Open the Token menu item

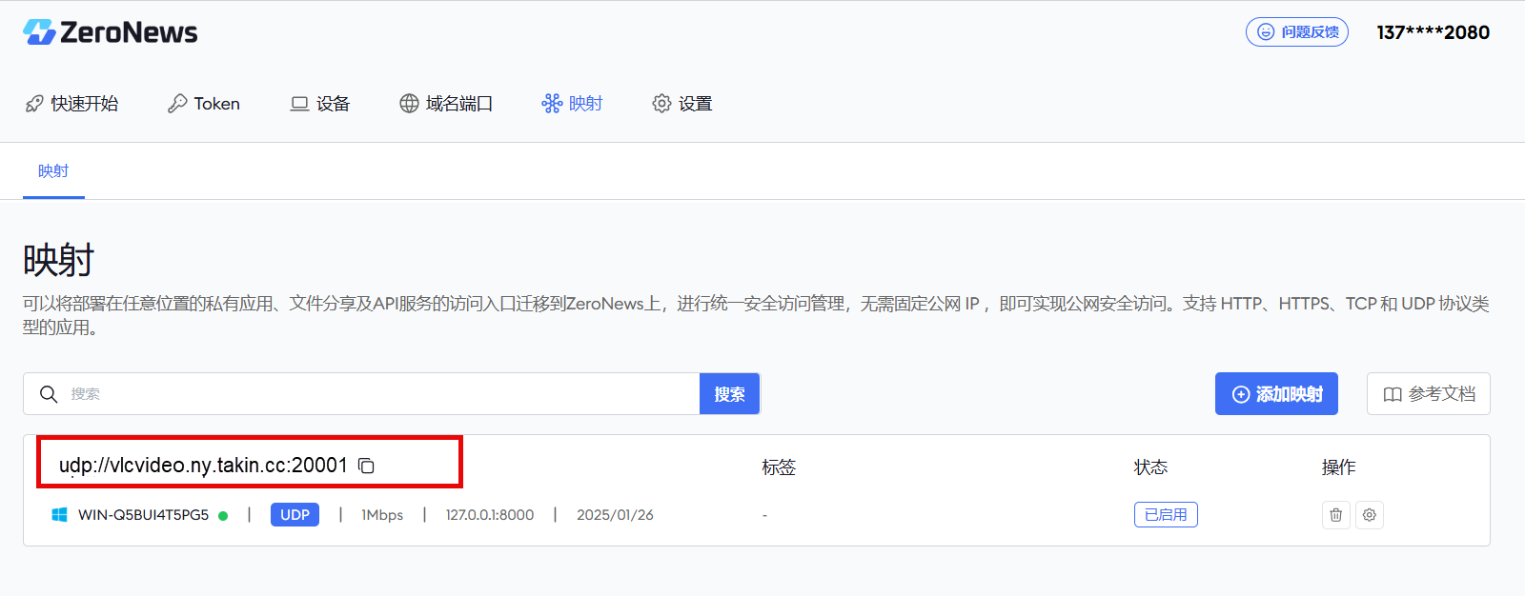coord(204,104)
